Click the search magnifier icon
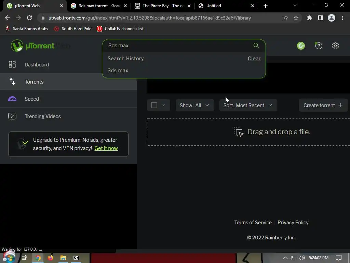Image resolution: width=350 pixels, height=263 pixels. click(x=256, y=46)
